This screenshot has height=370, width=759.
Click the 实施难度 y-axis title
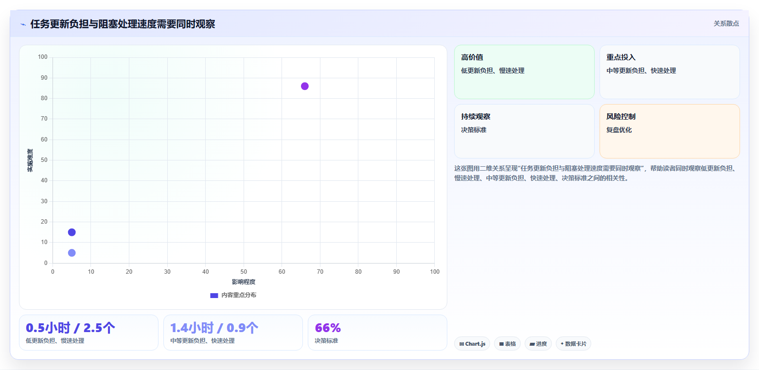point(30,160)
